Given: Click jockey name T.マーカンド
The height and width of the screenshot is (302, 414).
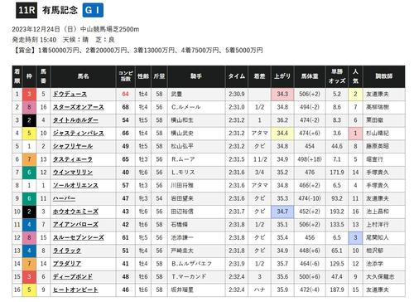Looking at the screenshot, I should [x=189, y=276].
